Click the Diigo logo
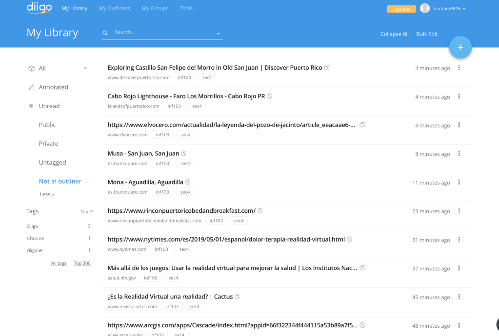Viewport: 499px width, 336px height. point(39,8)
